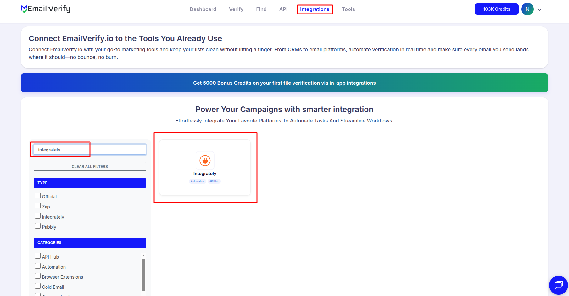Click the heading 'Power Your Campaigns with smarter integration'
The image size is (569, 296).
pyautogui.click(x=284, y=109)
